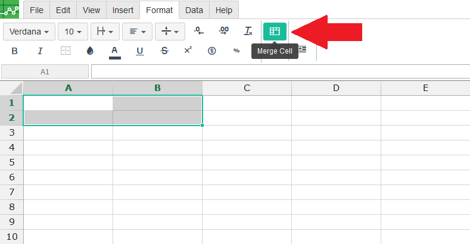Switch to the Data tab

tap(194, 10)
